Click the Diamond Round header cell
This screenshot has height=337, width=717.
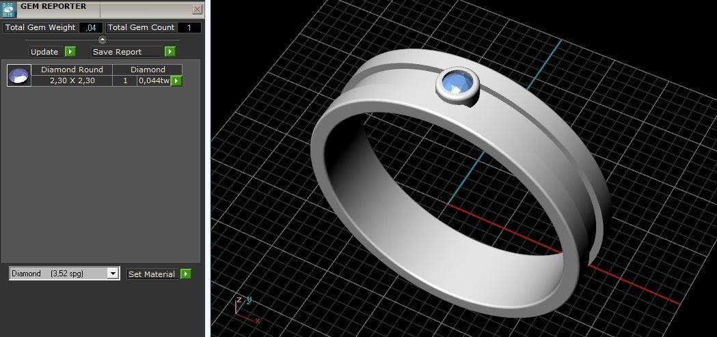72,70
